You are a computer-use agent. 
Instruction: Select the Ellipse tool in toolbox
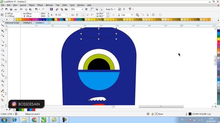pyautogui.click(x=2, y=55)
